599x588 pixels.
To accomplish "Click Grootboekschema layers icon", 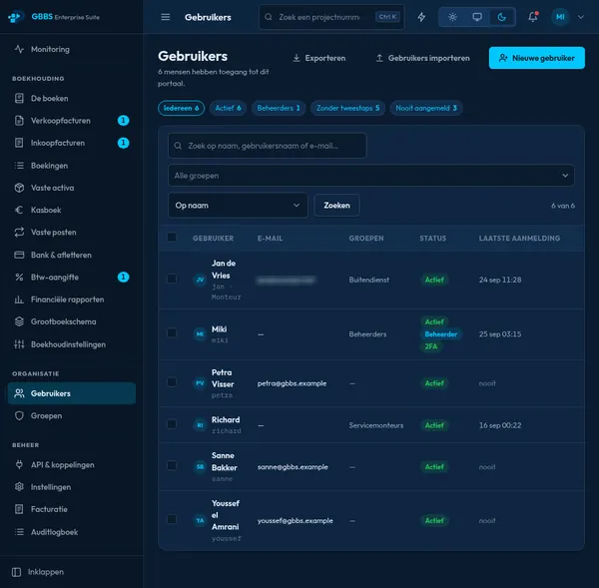I will click(x=19, y=321).
